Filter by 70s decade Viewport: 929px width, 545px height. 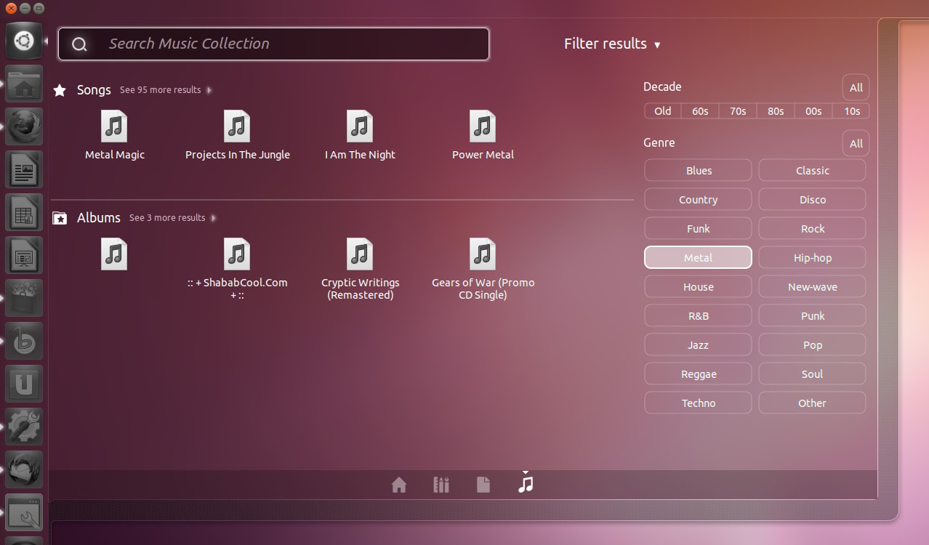pyautogui.click(x=738, y=111)
